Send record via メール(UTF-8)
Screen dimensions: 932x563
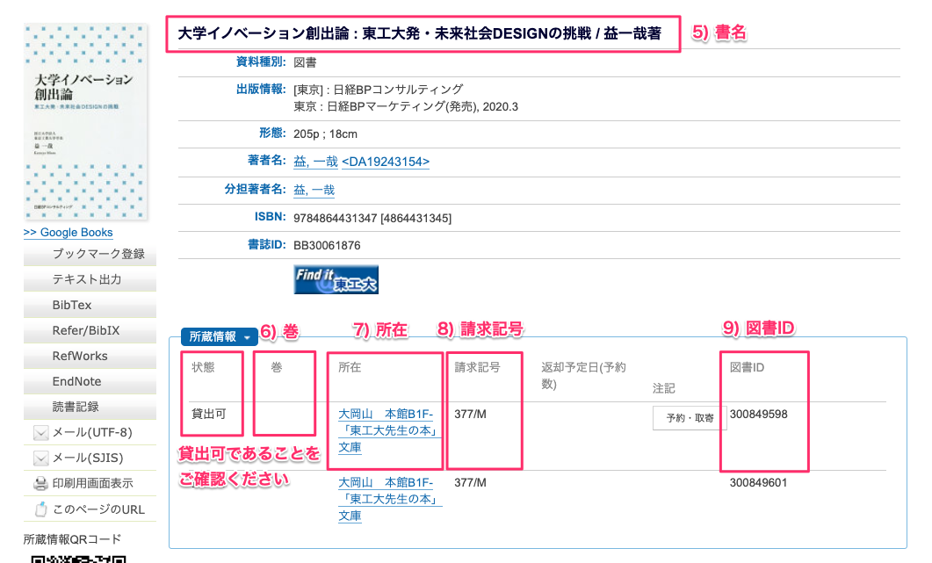92,433
